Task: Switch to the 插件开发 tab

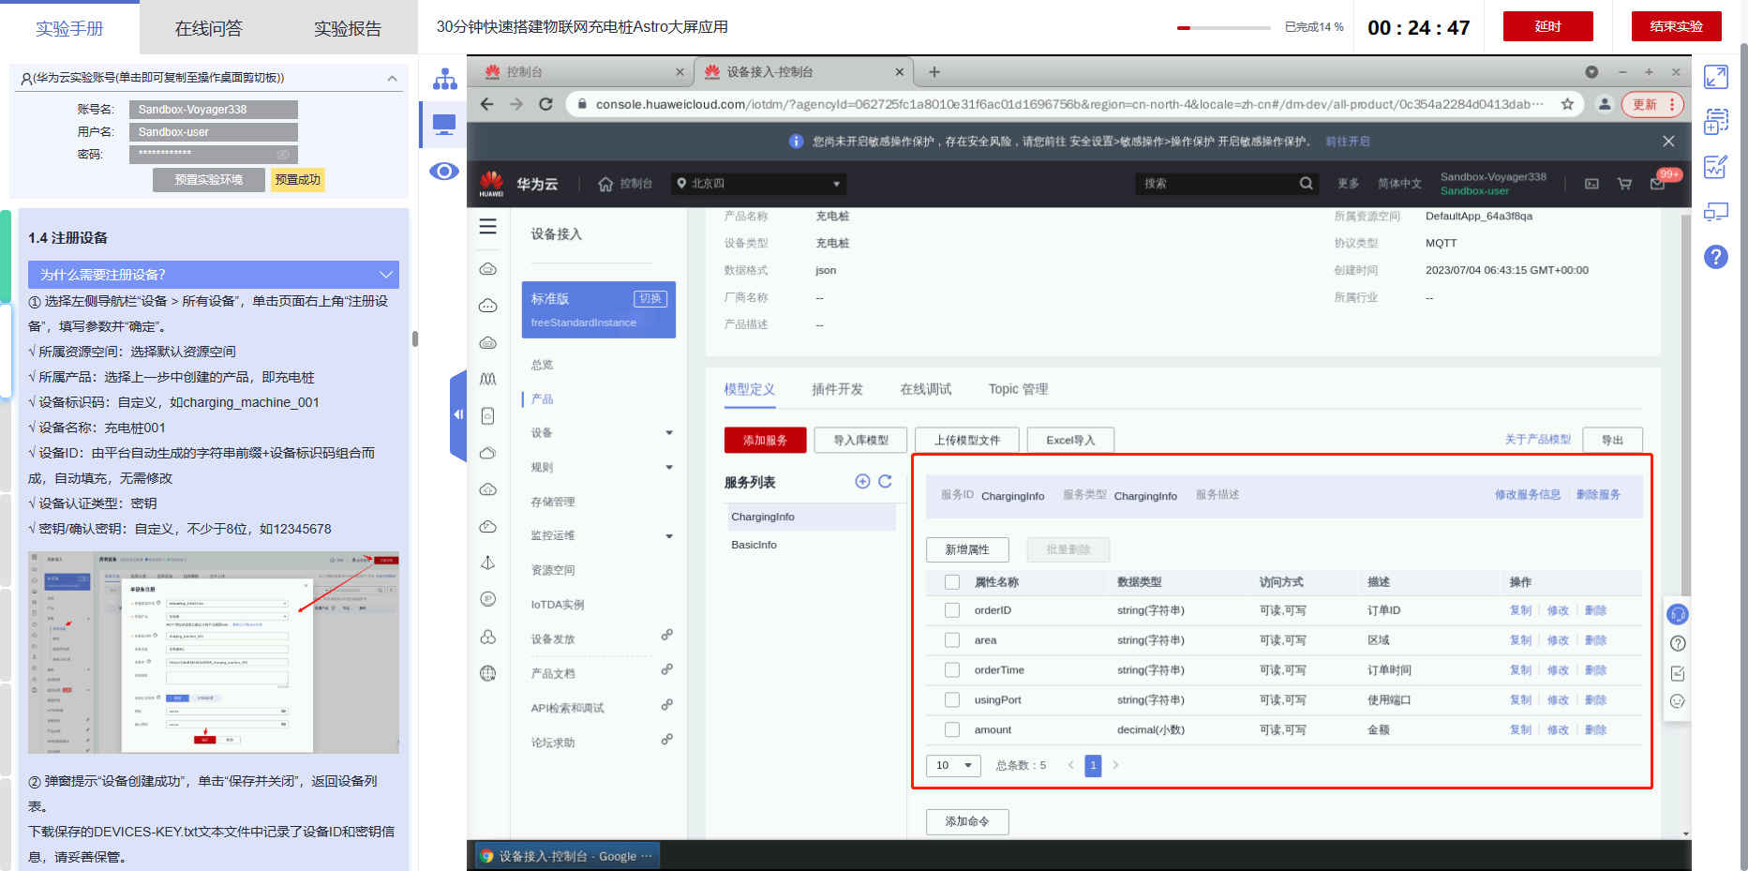Action: (837, 389)
